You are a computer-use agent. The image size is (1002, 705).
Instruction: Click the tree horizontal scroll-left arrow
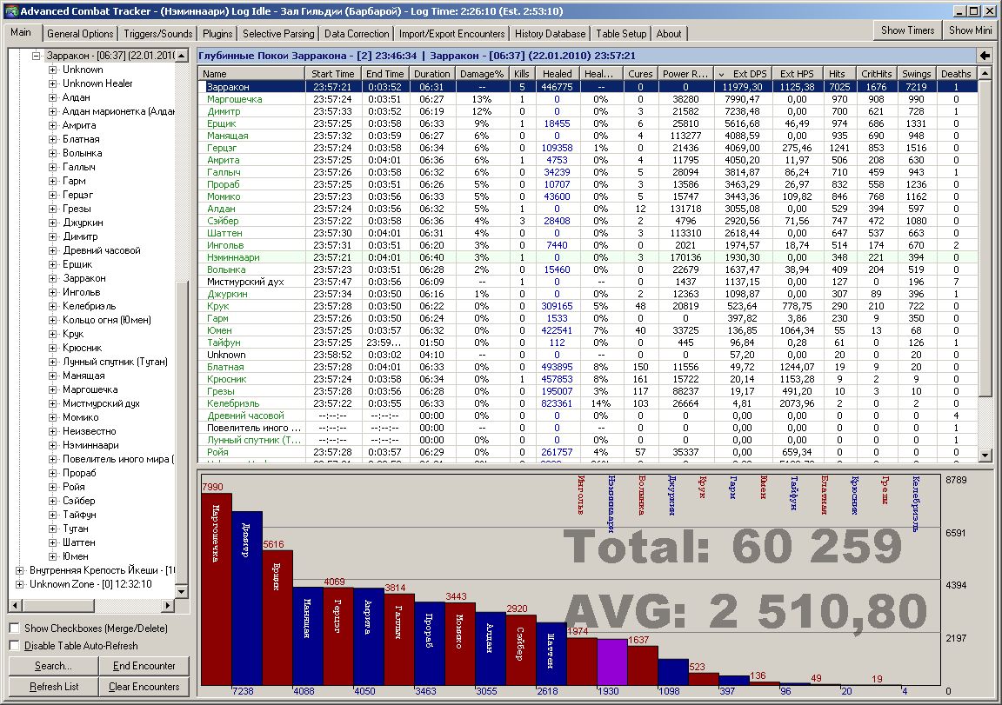pyautogui.click(x=15, y=605)
